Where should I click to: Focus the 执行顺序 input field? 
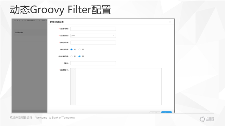[x=93, y=42]
